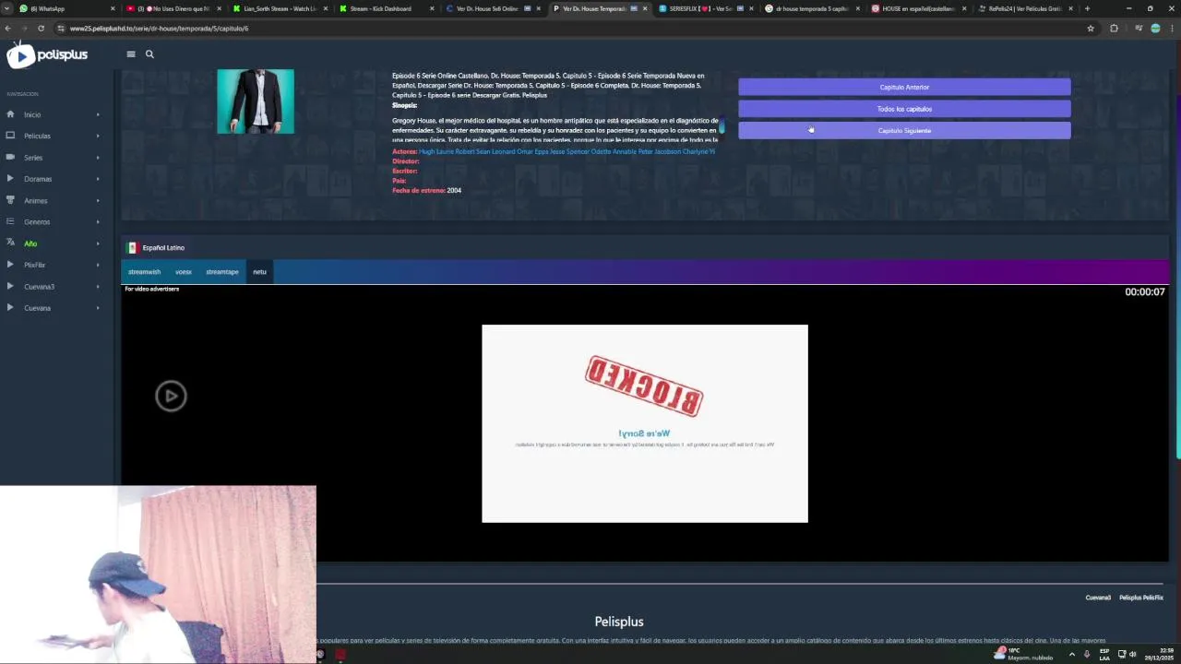
Task: Click Capítulo Siguiente button
Action: coord(904,130)
